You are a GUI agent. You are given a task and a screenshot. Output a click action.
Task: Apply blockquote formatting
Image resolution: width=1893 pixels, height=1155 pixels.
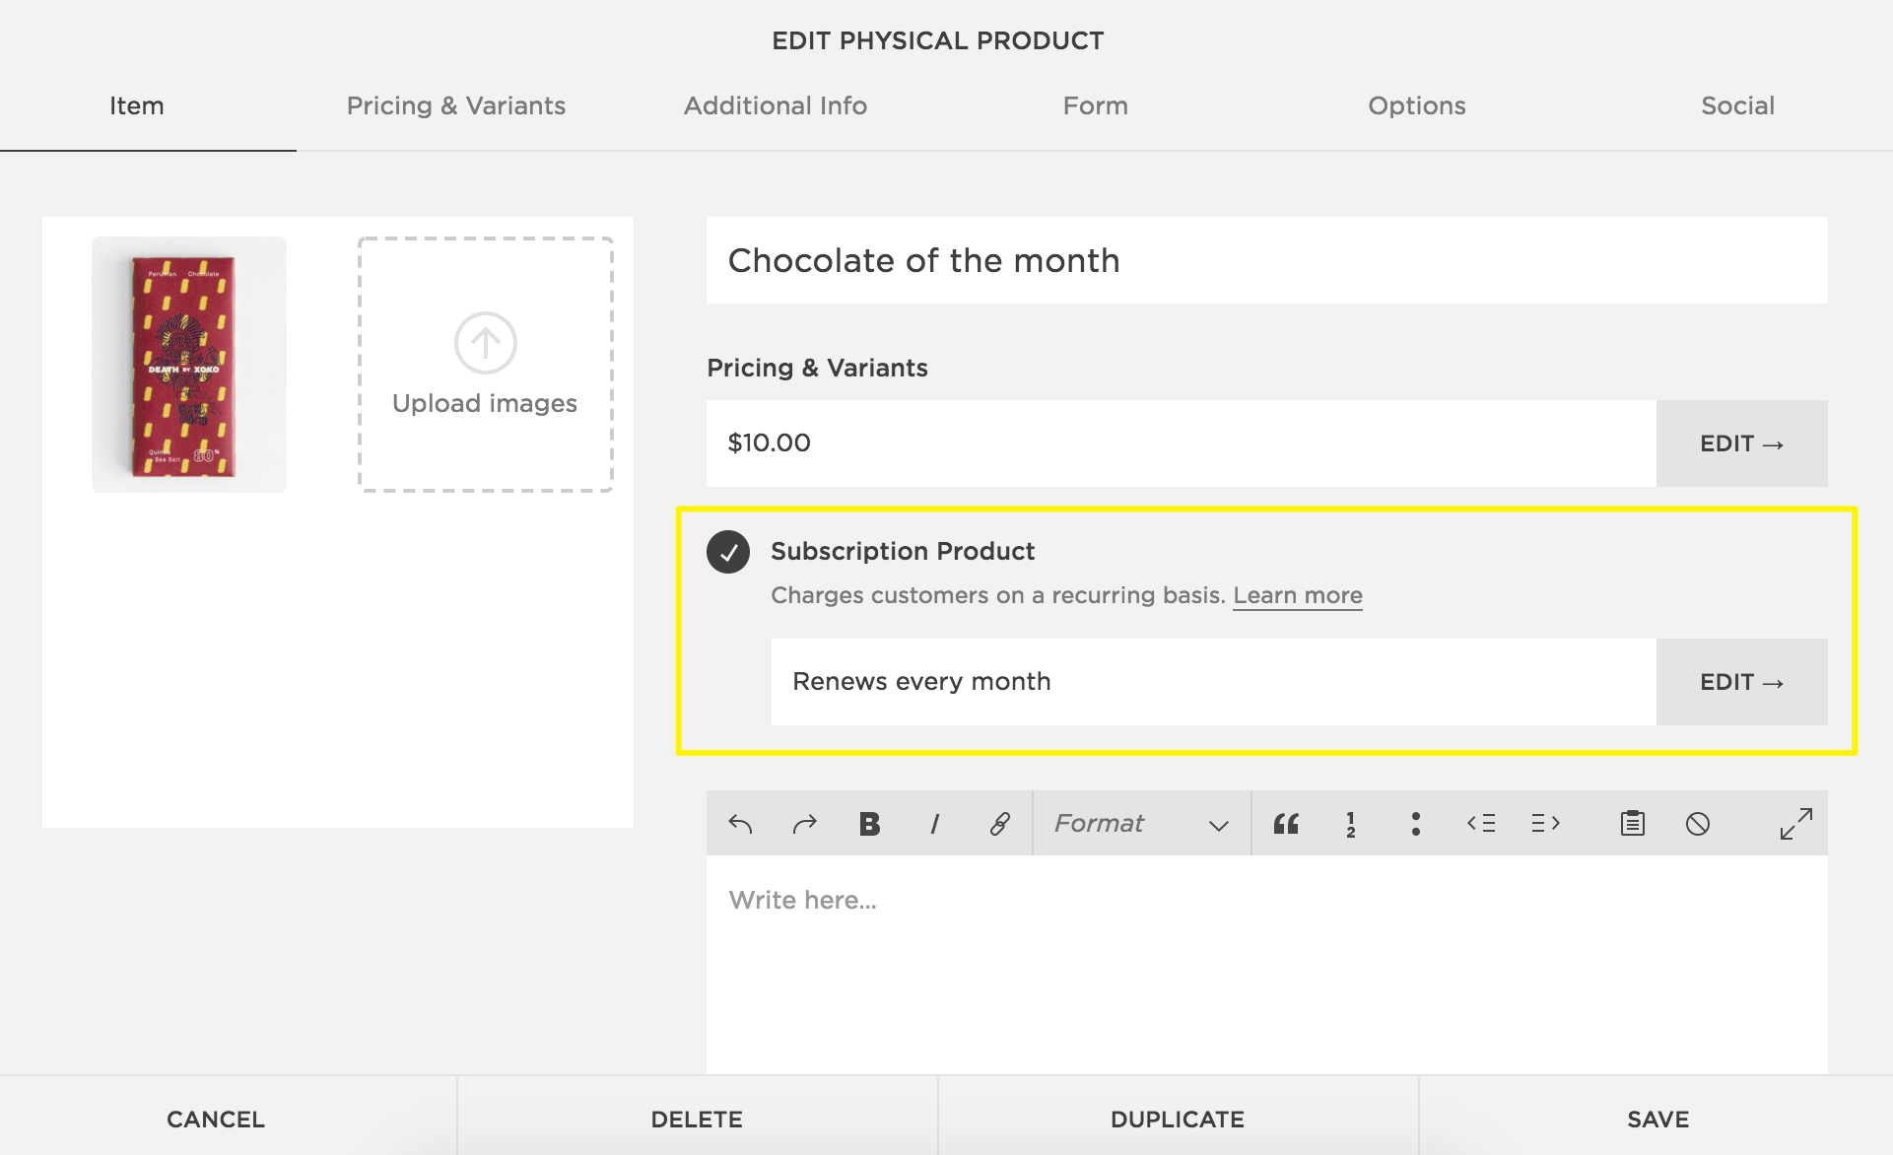pyautogui.click(x=1286, y=824)
